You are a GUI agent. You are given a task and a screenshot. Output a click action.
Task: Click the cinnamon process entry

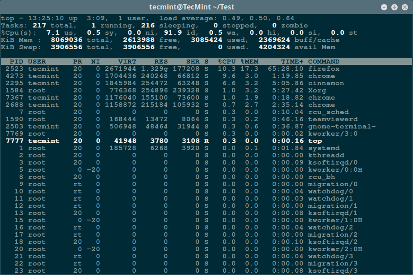pos(181,83)
